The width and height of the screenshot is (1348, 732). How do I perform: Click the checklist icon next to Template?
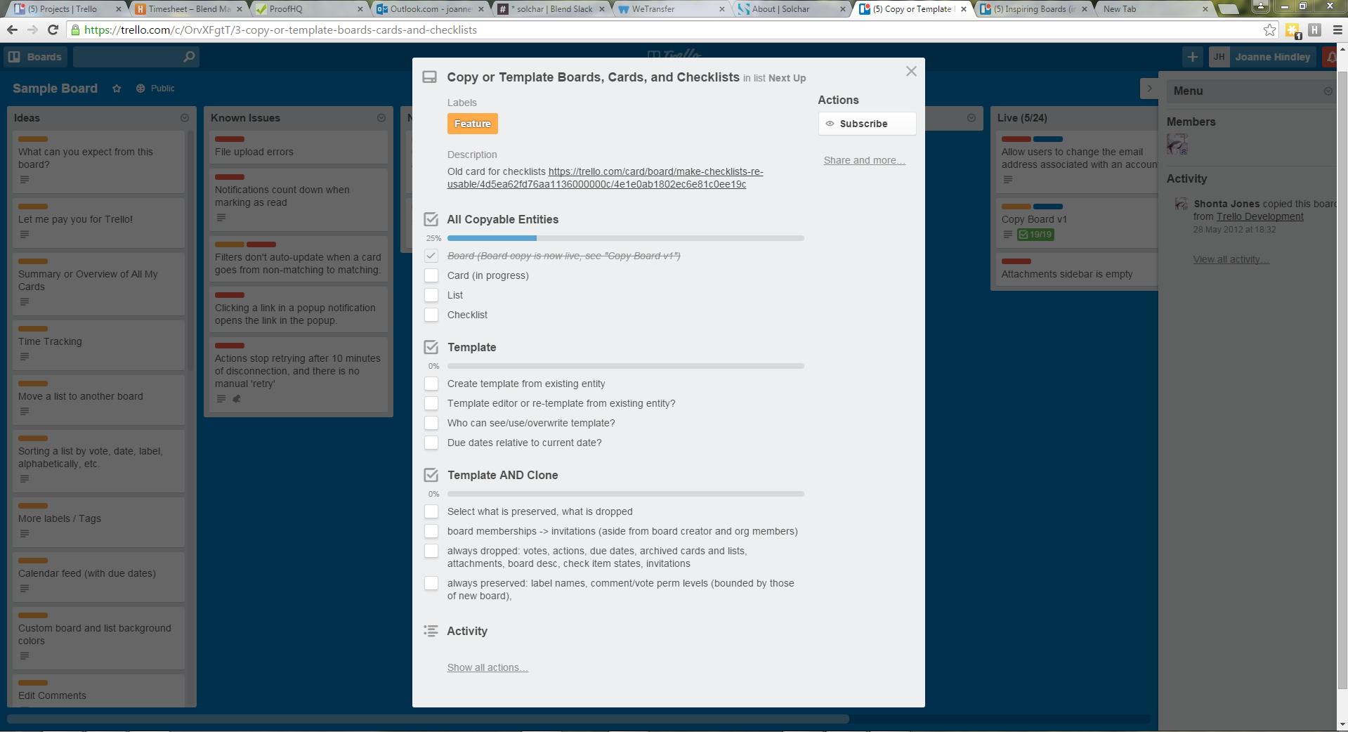point(431,347)
